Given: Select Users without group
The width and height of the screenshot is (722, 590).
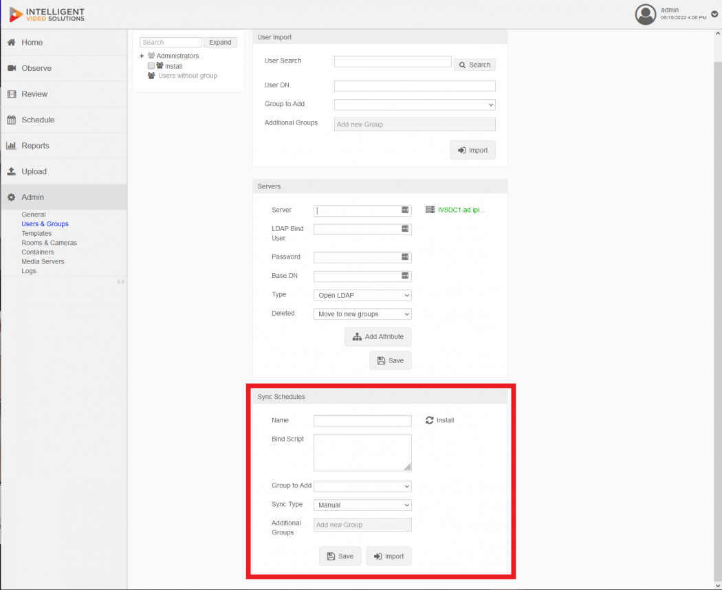Looking at the screenshot, I should [x=188, y=76].
